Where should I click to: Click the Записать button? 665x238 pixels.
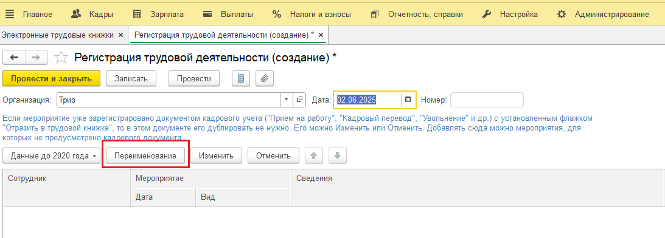point(131,78)
